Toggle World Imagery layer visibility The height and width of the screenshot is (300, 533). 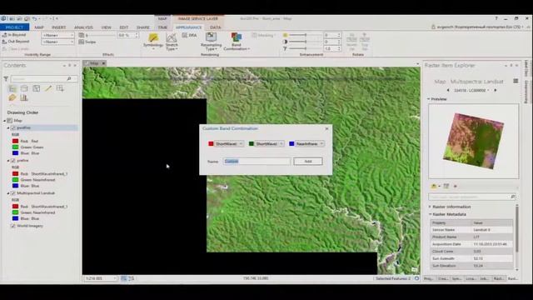tap(13, 226)
